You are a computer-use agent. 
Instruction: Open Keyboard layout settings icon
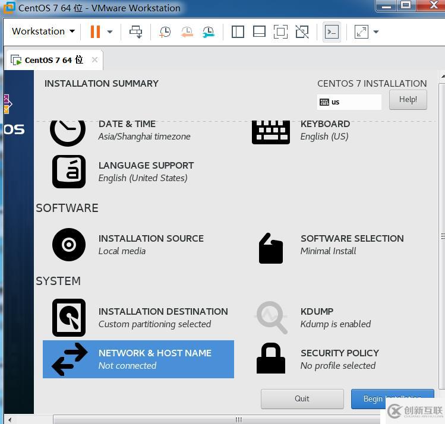coord(271,132)
